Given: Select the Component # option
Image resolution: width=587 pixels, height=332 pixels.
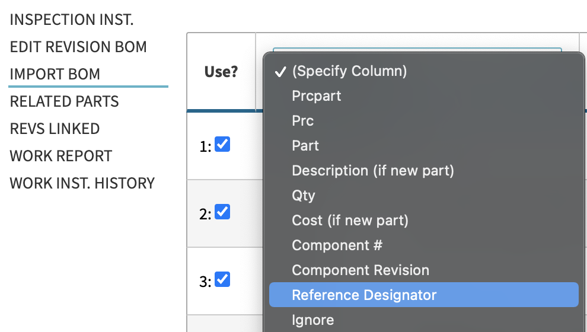Looking at the screenshot, I should click(x=424, y=245).
